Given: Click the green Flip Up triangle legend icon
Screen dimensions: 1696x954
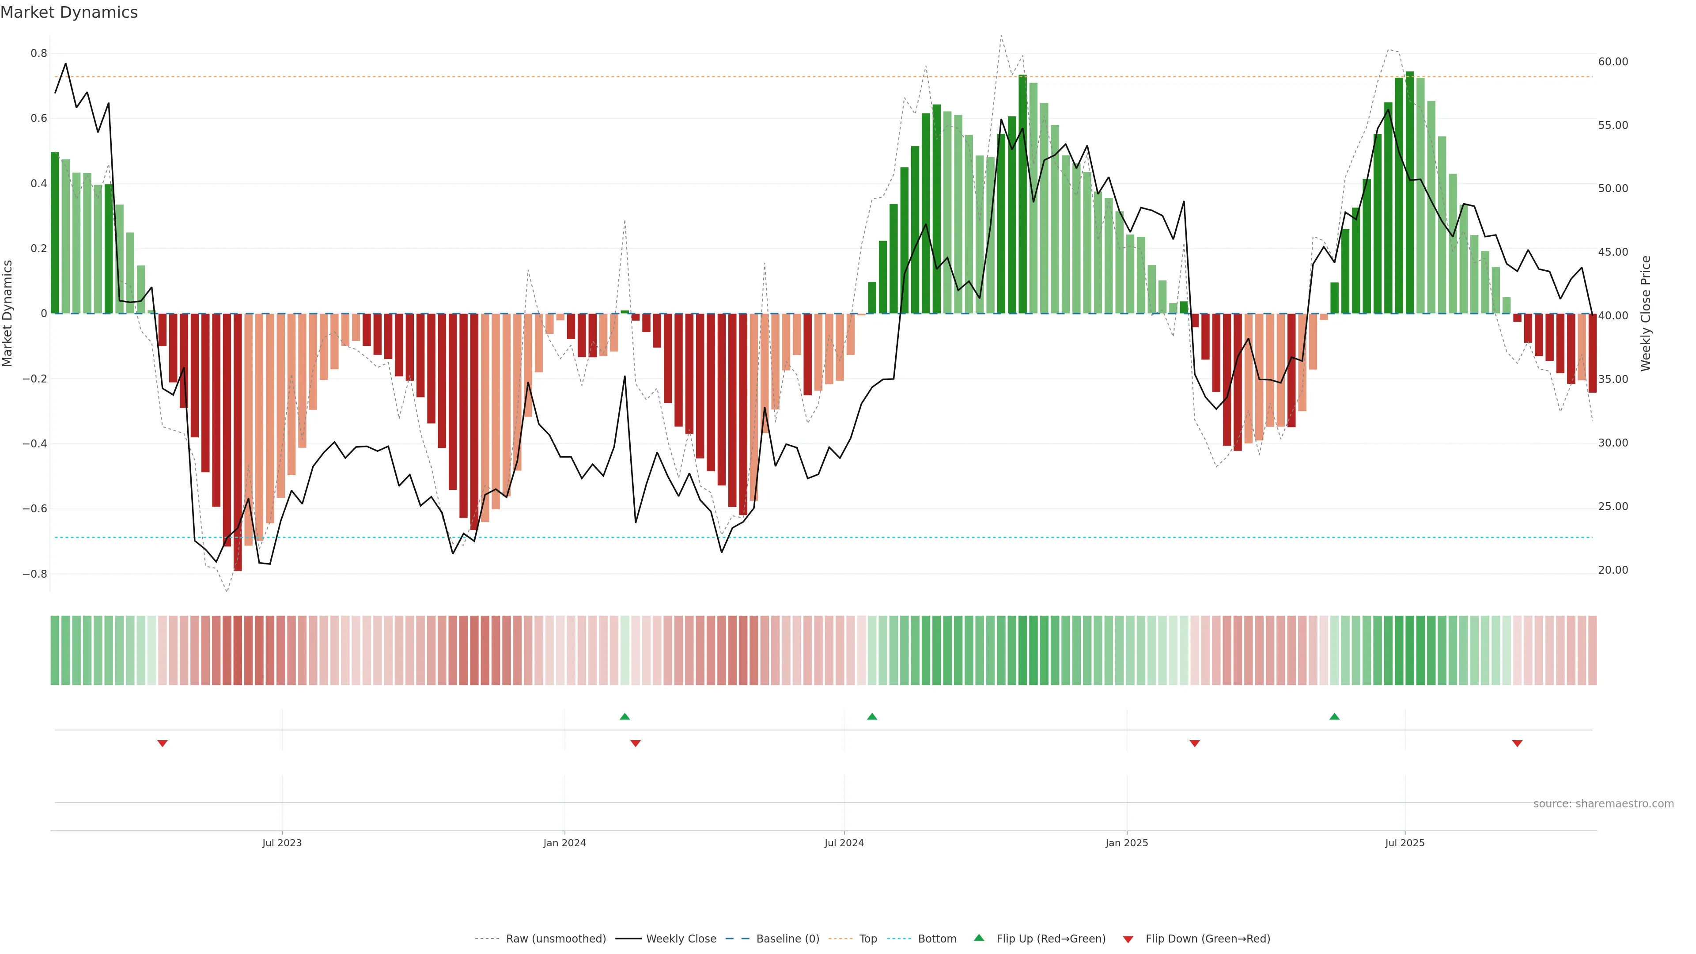Looking at the screenshot, I should 979,938.
